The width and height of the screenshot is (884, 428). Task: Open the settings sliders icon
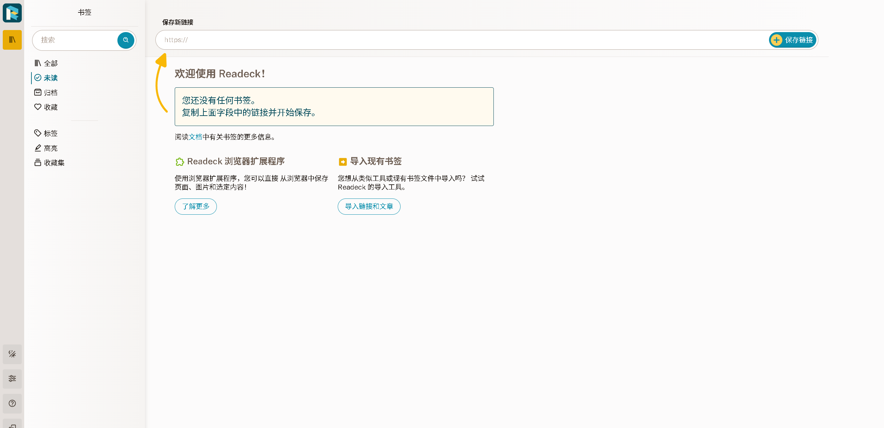coord(12,379)
